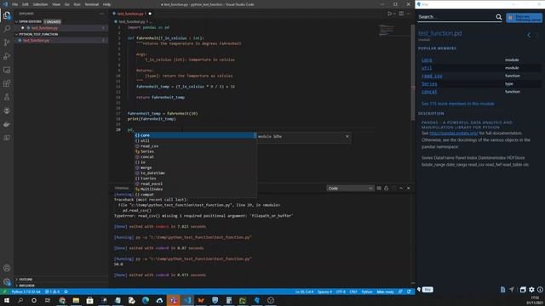The height and width of the screenshot is (306, 545).
Task: Open the Manage gear in activity bar
Action: (x=7, y=281)
